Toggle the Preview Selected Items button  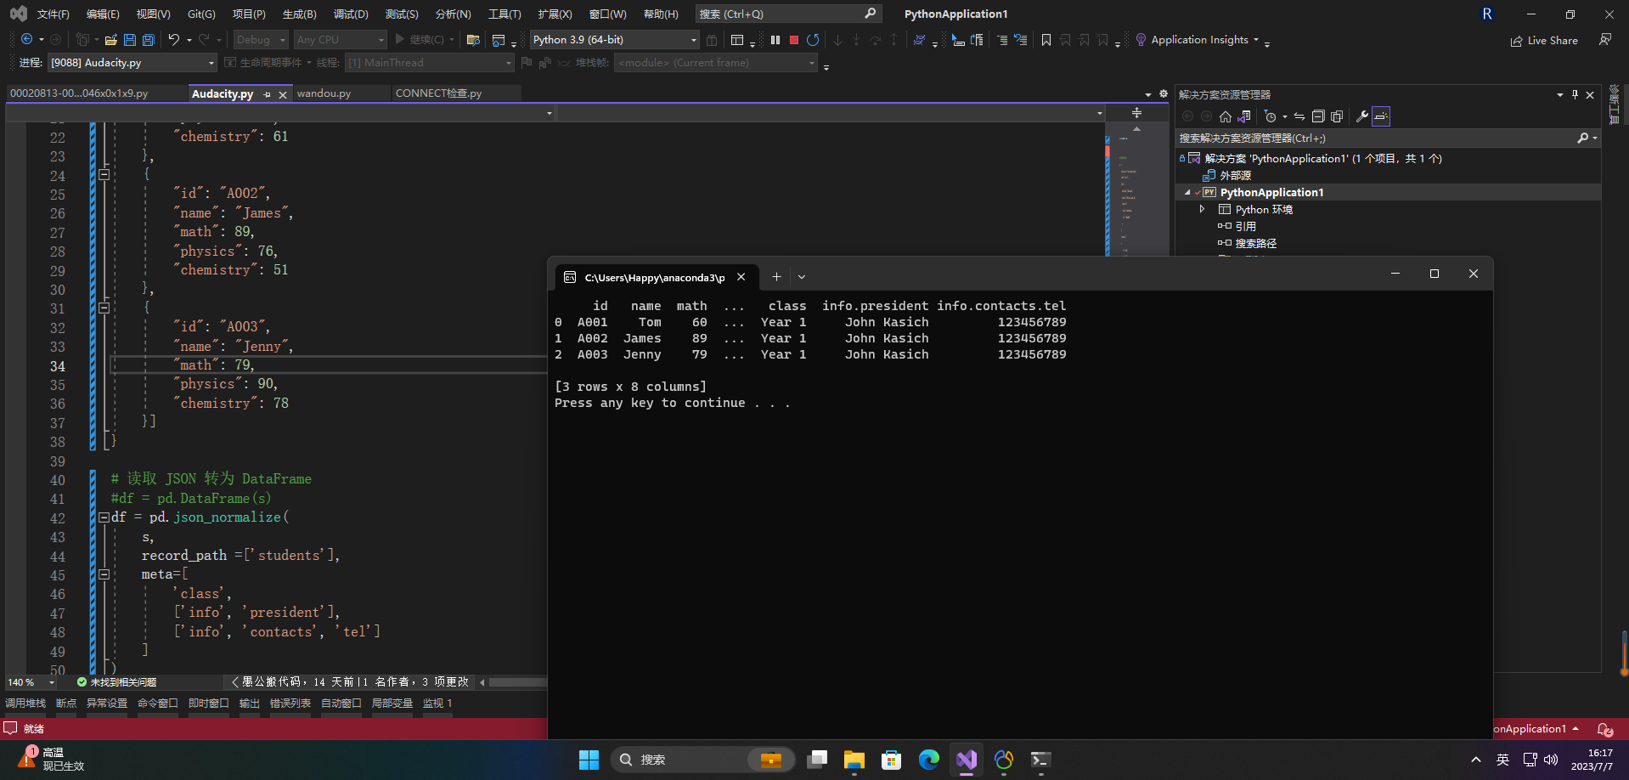point(1381,116)
